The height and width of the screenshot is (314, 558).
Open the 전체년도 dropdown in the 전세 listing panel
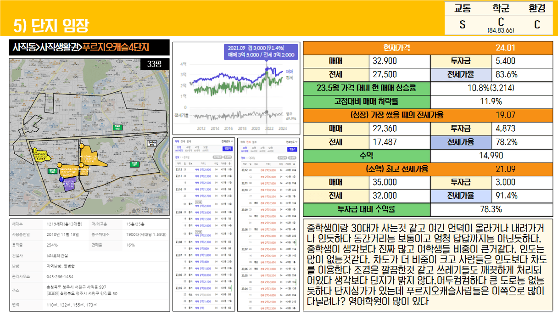[290, 142]
